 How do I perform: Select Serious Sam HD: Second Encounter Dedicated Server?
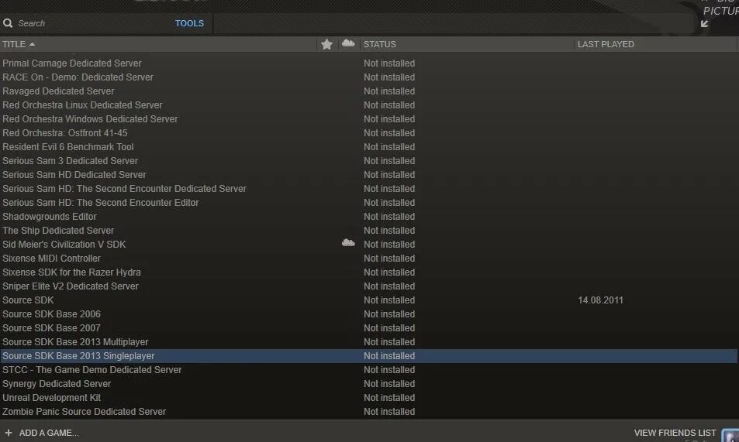(x=124, y=189)
